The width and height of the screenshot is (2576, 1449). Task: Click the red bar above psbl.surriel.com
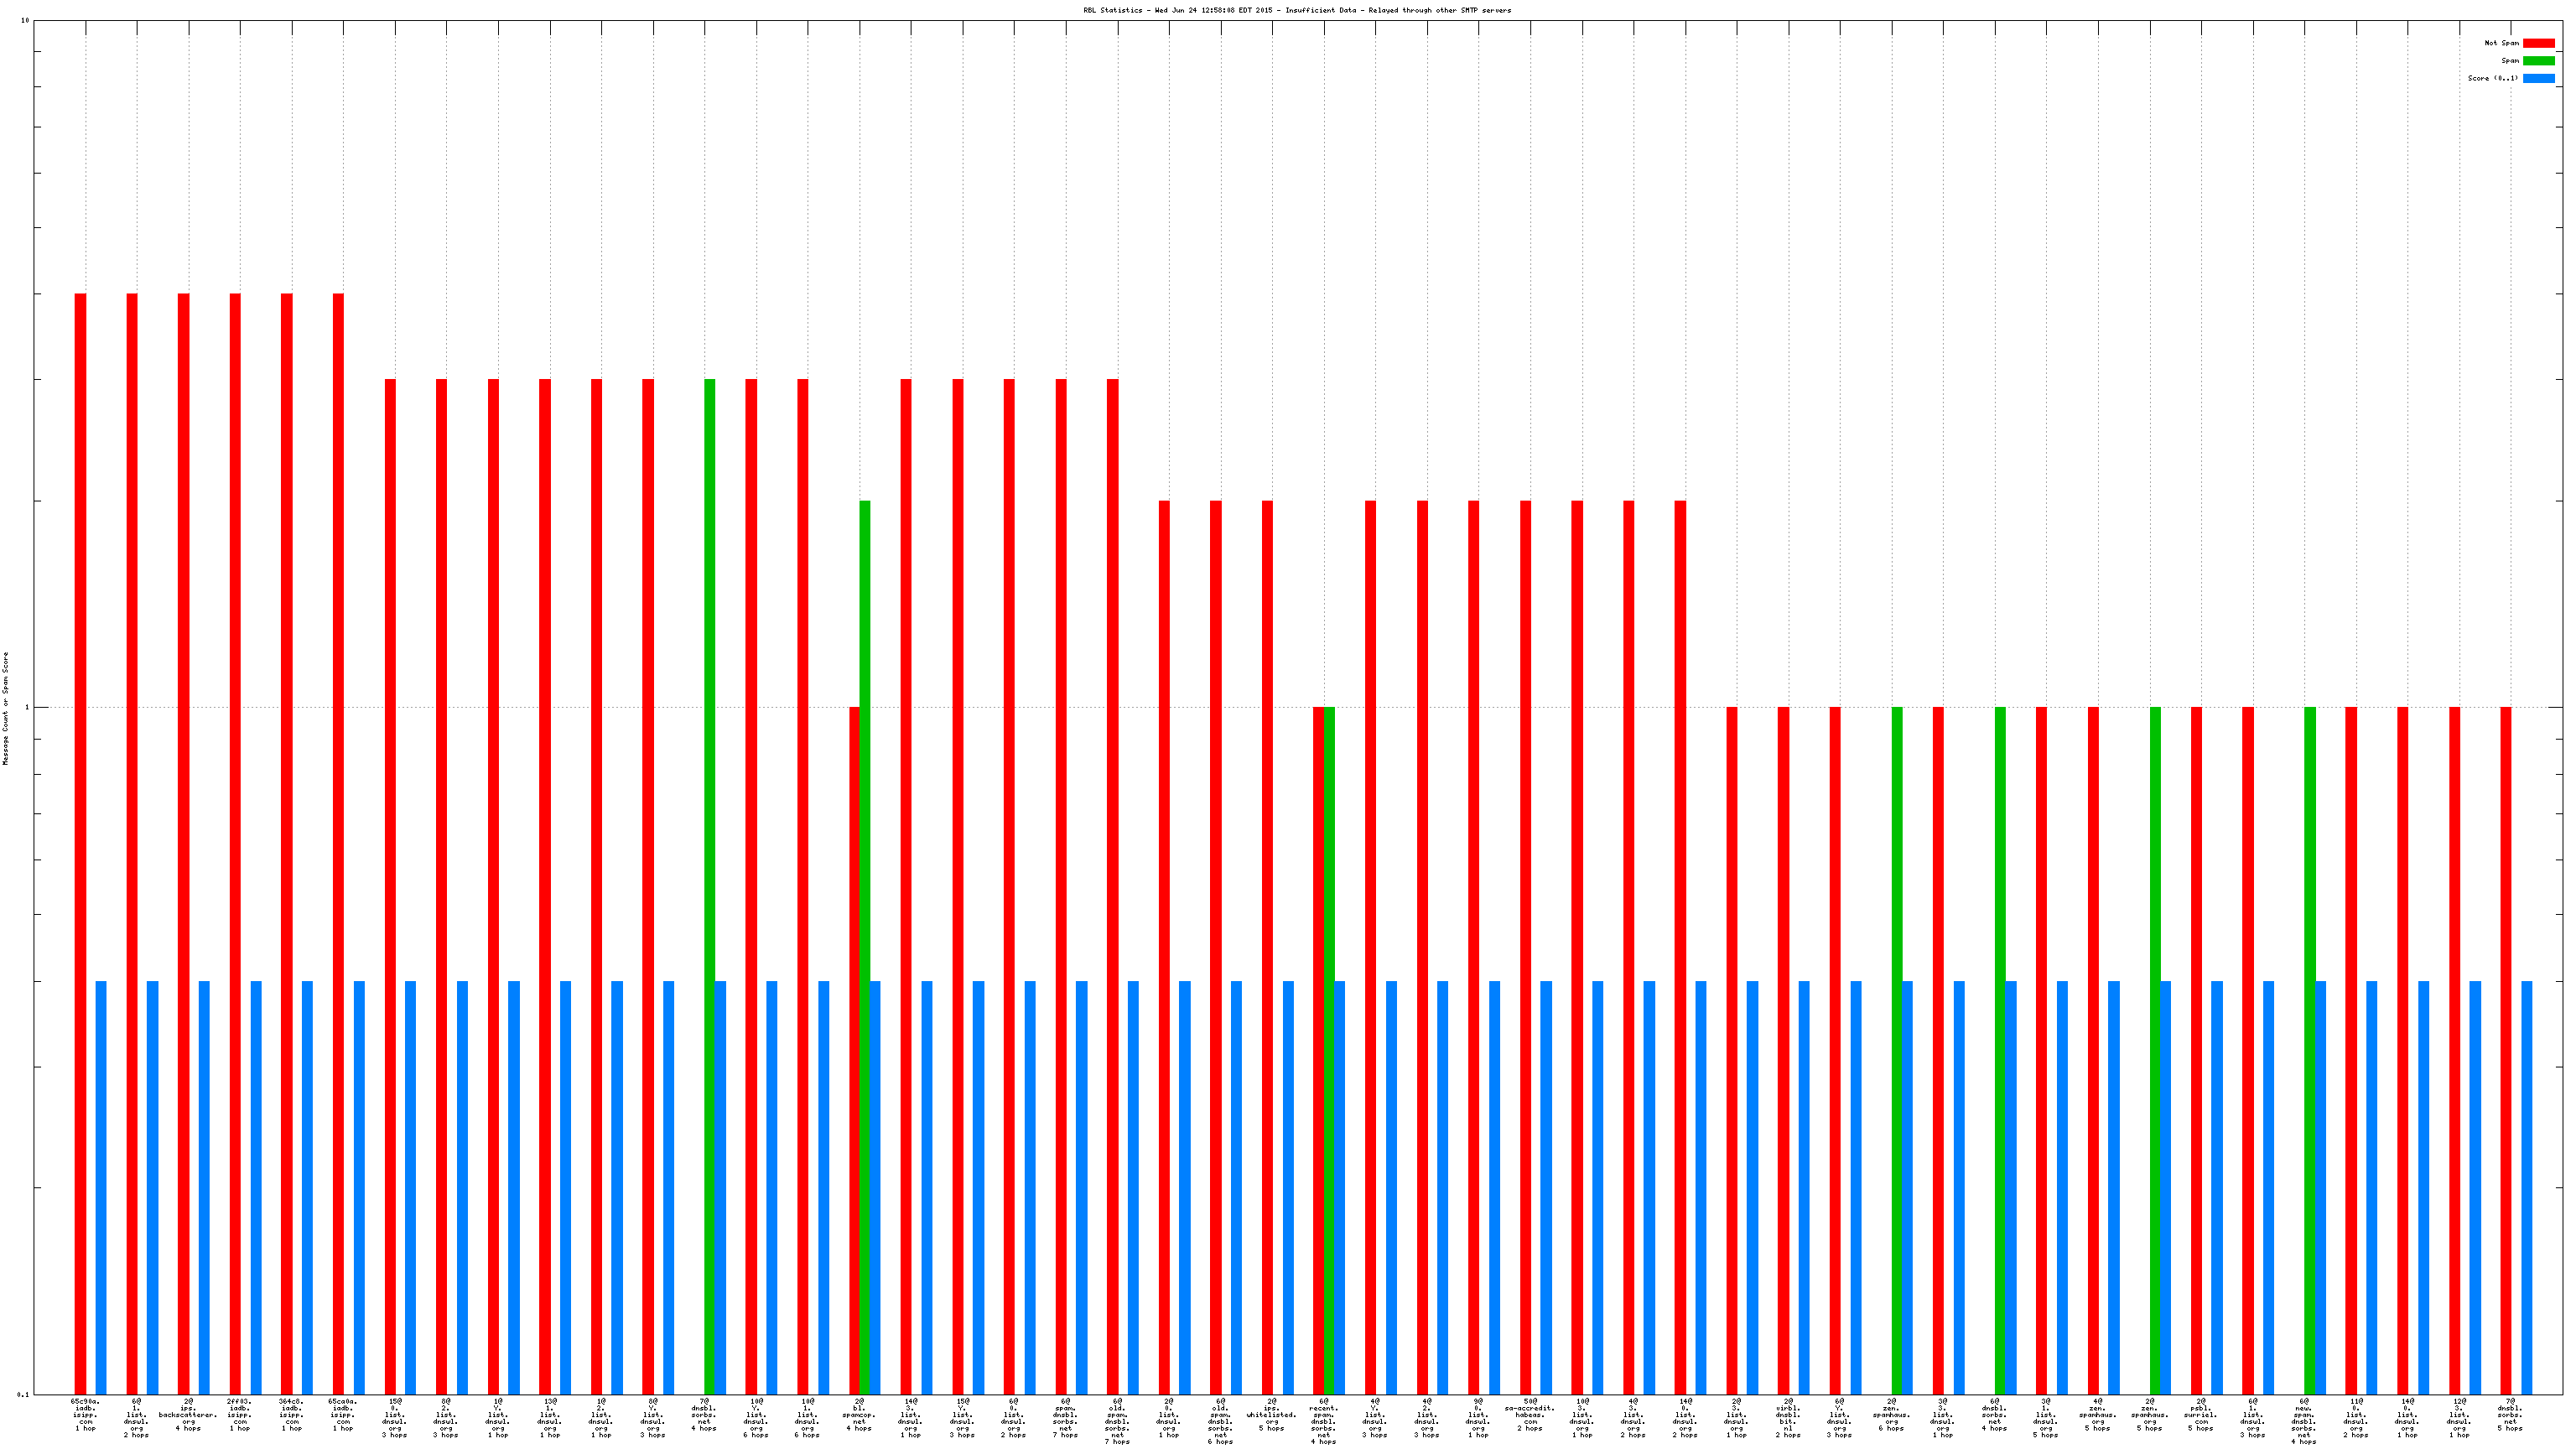pos(2196,1050)
